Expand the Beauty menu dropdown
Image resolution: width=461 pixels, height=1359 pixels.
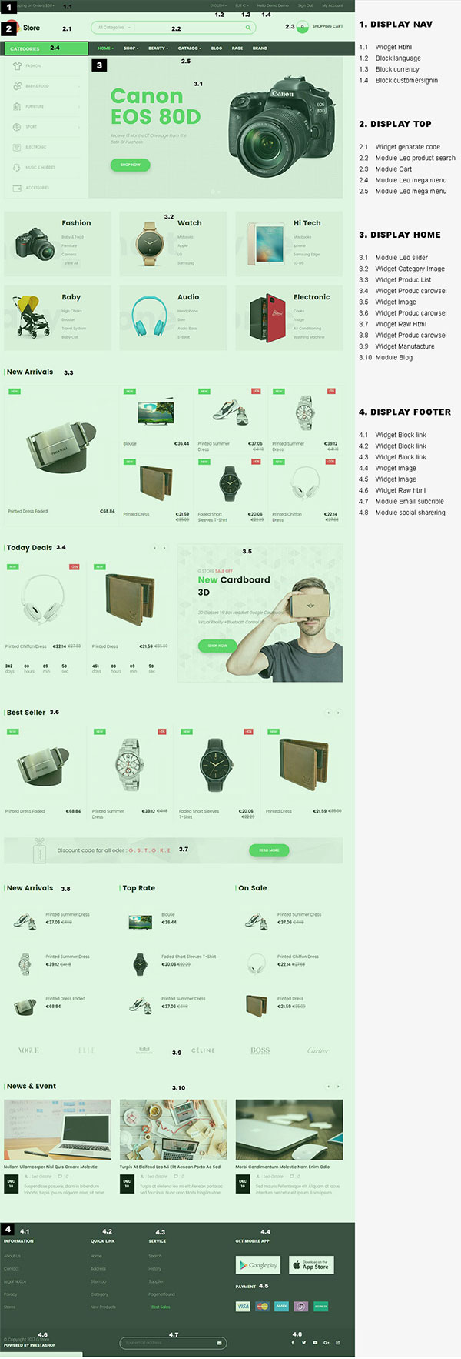(158, 48)
